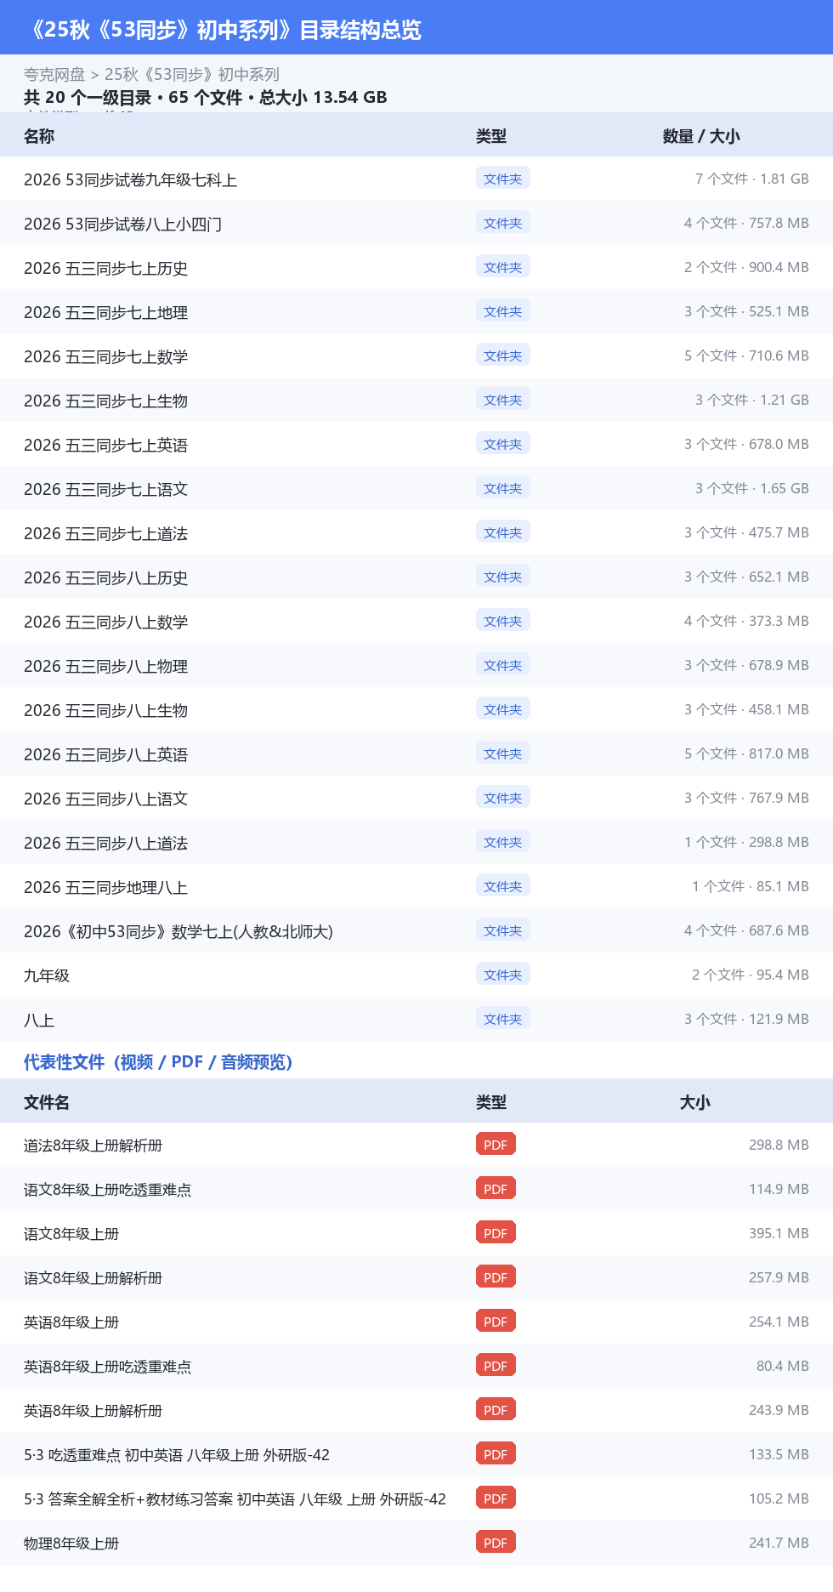Image resolution: width=833 pixels, height=1592 pixels.
Task: Open file 英语8年级上册吃透重难点
Action: 107,1367
